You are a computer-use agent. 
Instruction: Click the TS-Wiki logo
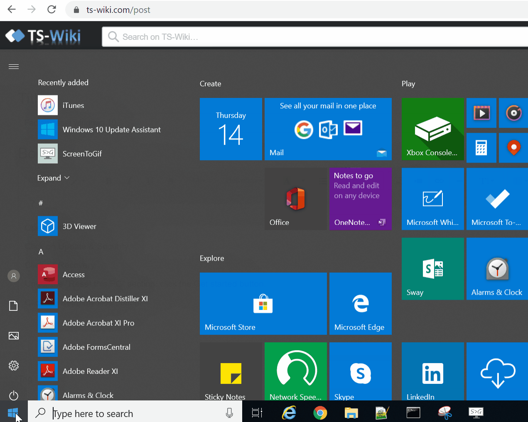pos(43,36)
